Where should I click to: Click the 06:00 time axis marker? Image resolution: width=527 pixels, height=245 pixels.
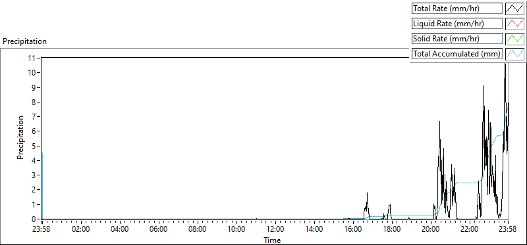[159, 230]
